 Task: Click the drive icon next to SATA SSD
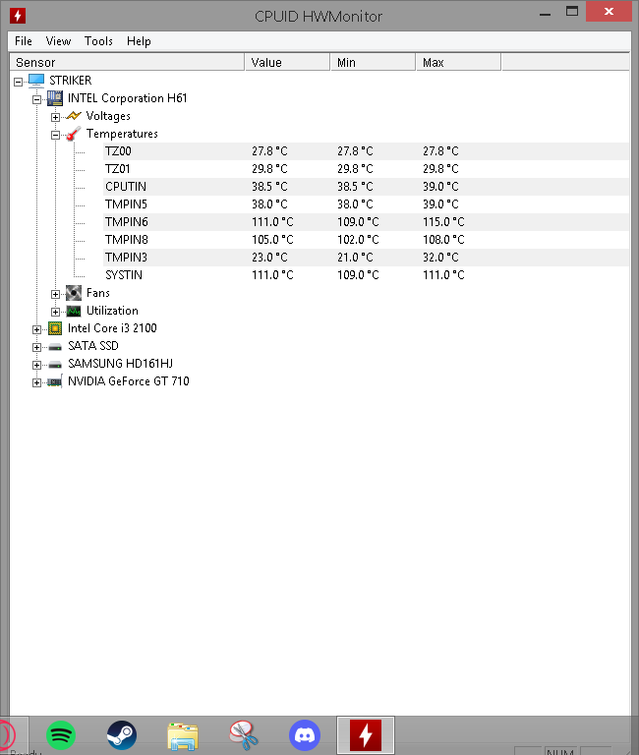55,347
